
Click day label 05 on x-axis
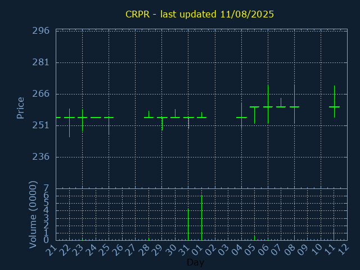(x=250, y=250)
